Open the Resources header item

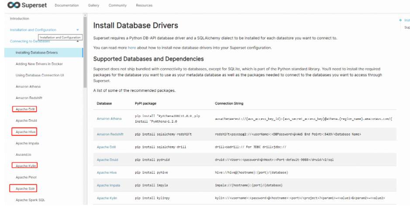(144, 5)
